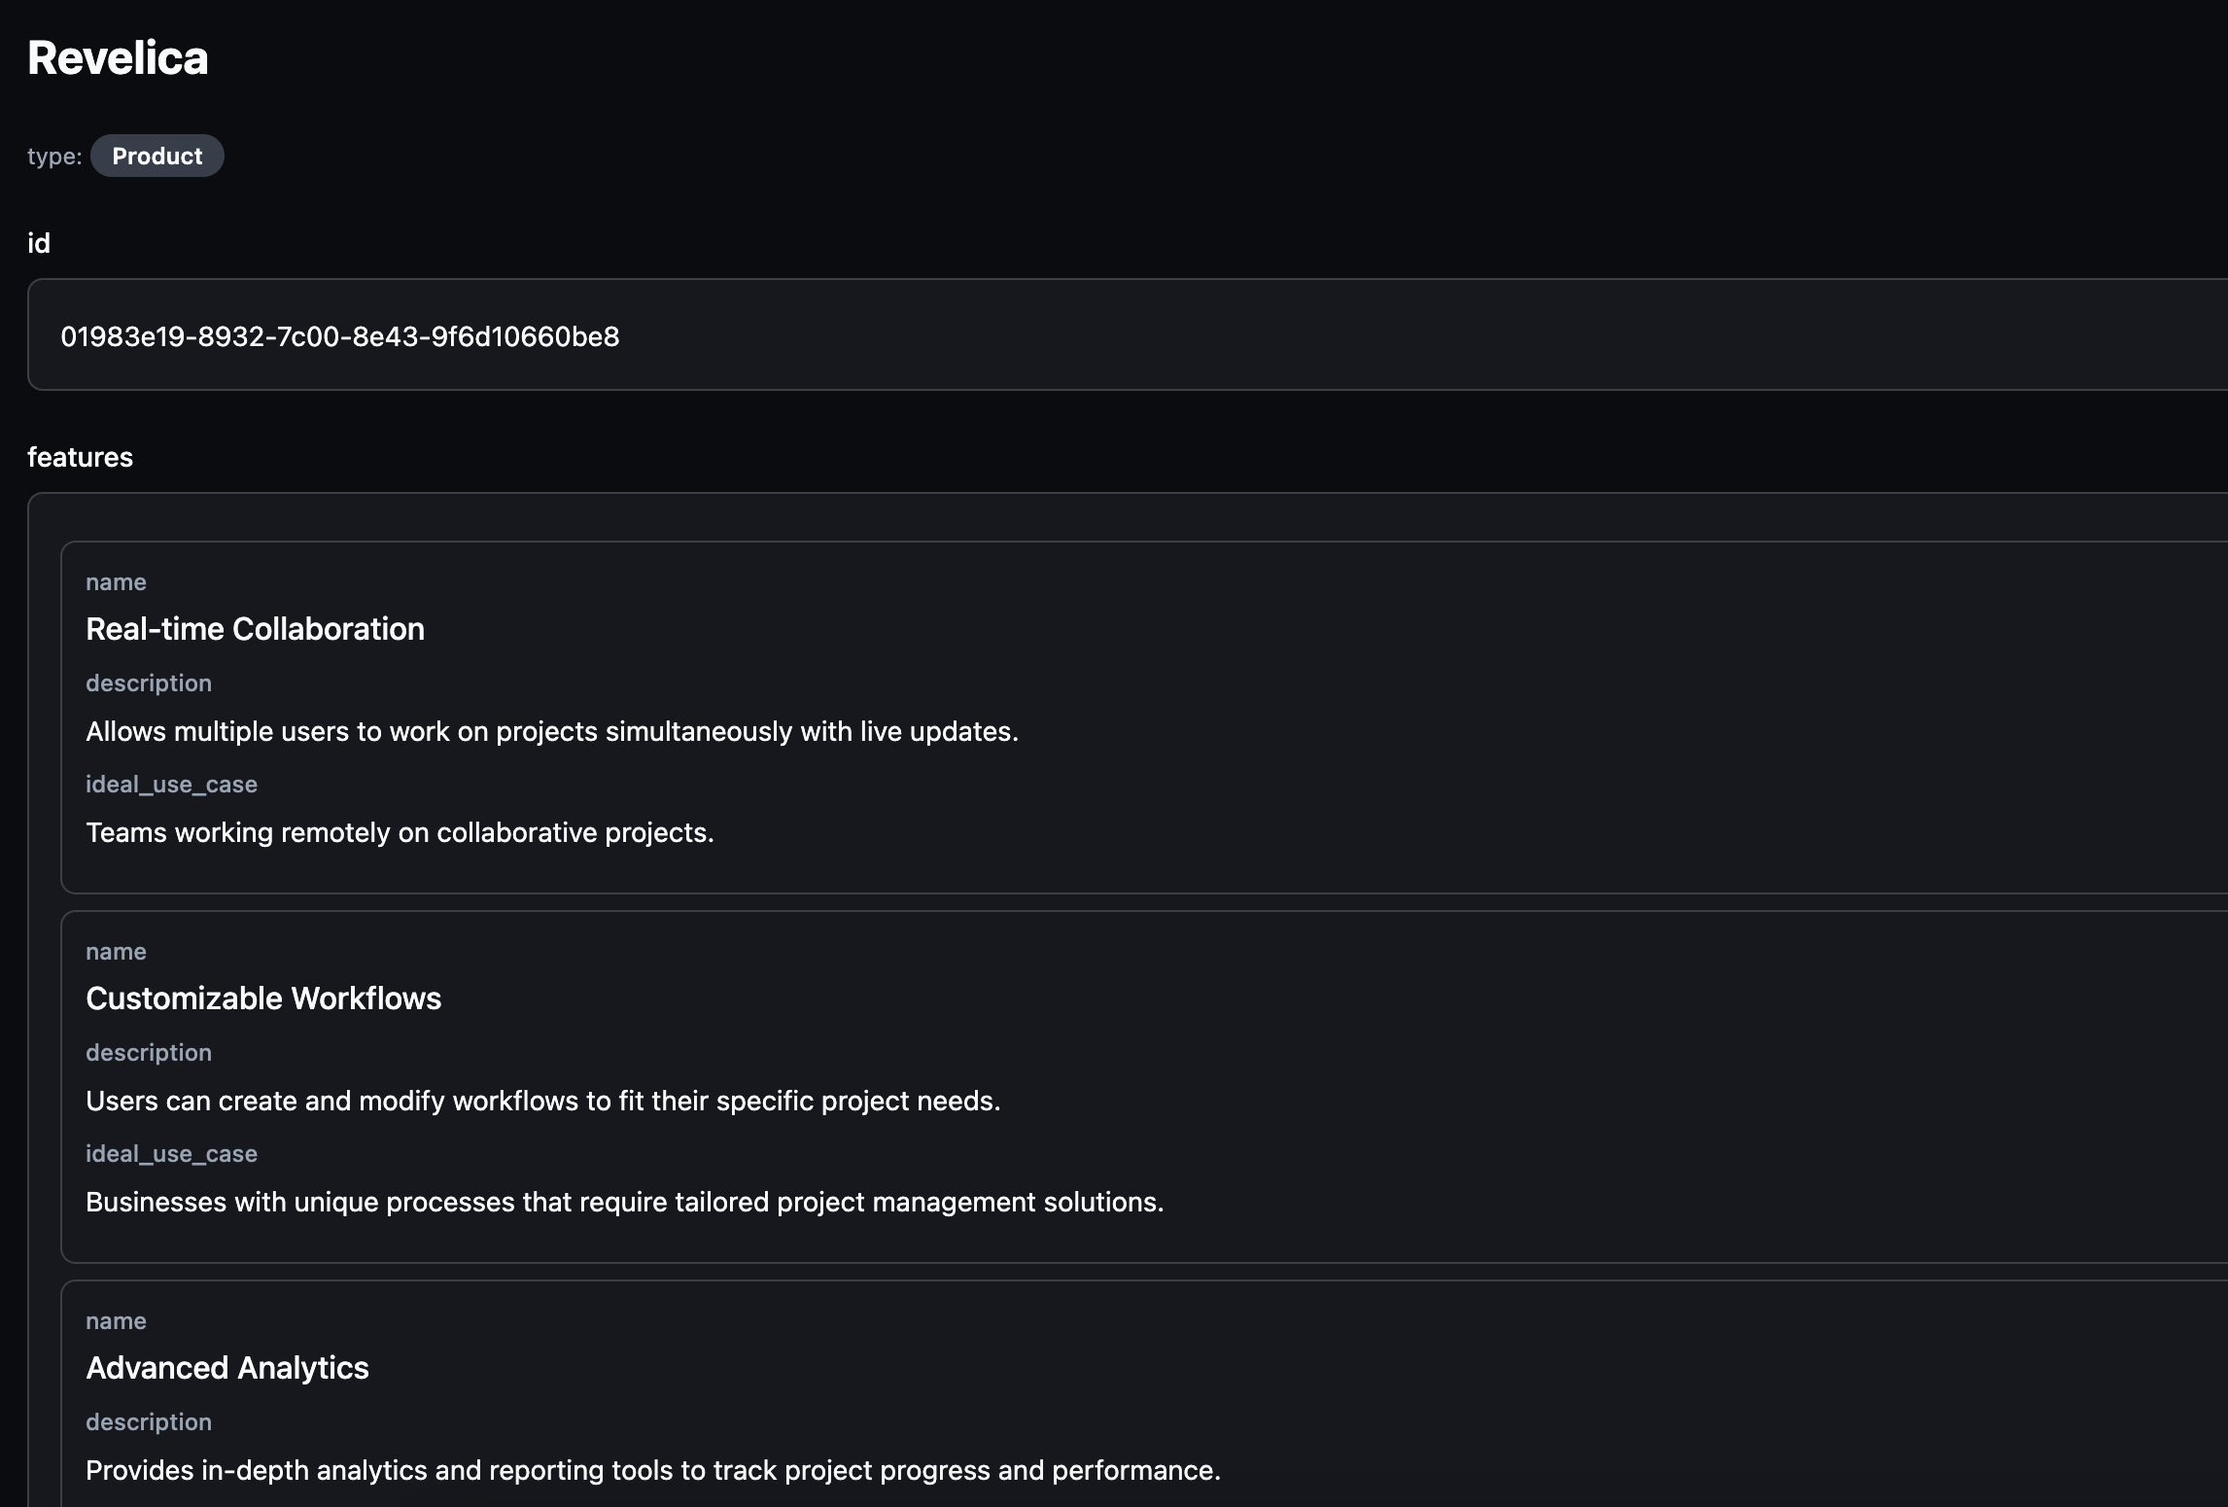Image resolution: width=2228 pixels, height=1507 pixels.
Task: Click the "Teams working remotely" use case text
Action: coord(400,832)
